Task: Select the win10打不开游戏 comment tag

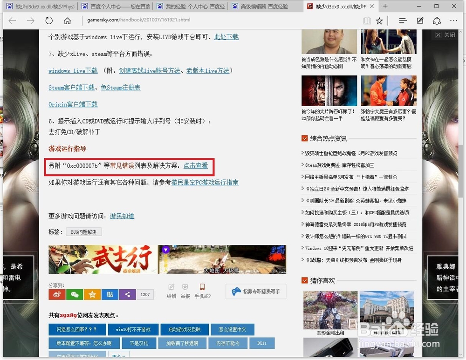Action: coord(133,329)
